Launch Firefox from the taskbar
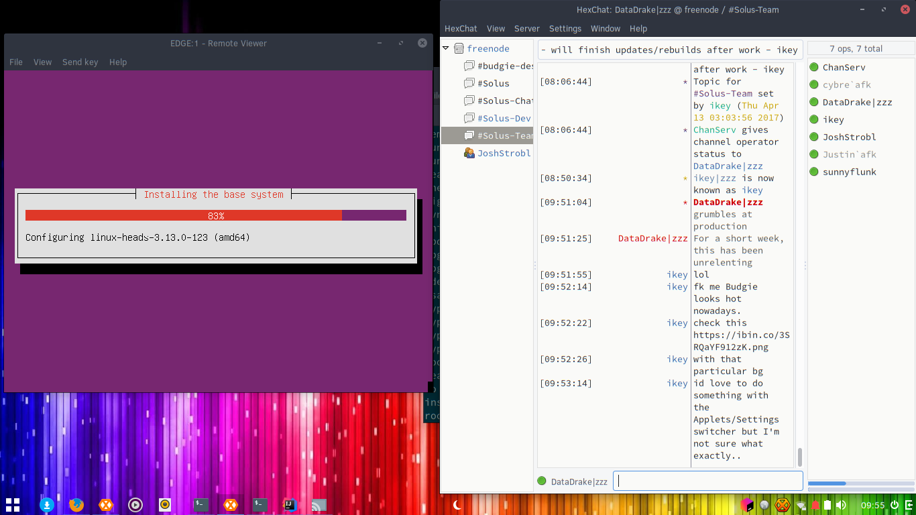The width and height of the screenshot is (916, 515). [x=76, y=505]
